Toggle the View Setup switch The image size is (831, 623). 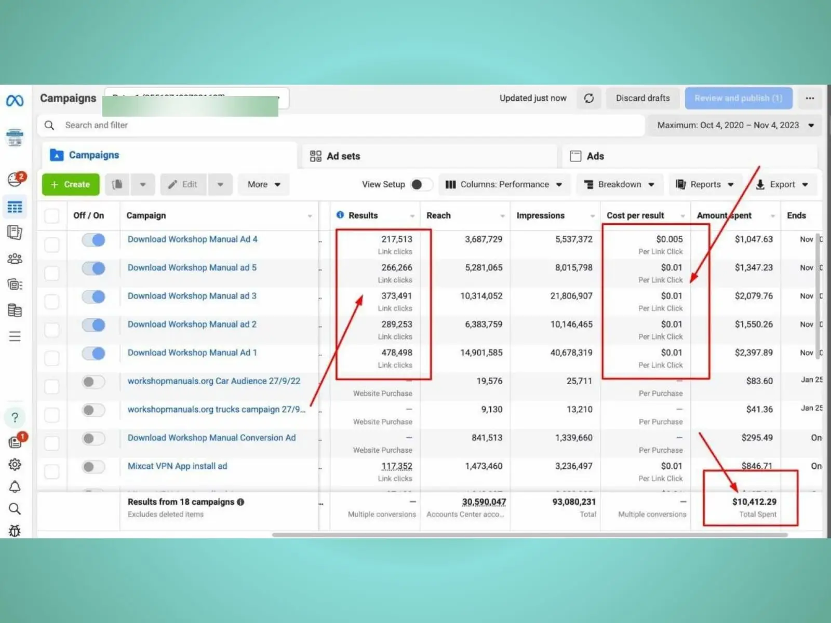421,184
